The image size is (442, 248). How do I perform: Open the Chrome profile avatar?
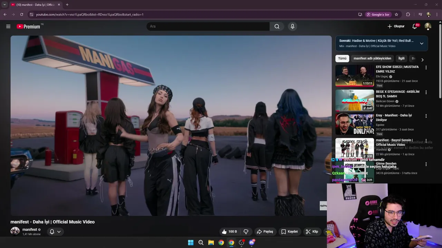pyautogui.click(x=429, y=14)
